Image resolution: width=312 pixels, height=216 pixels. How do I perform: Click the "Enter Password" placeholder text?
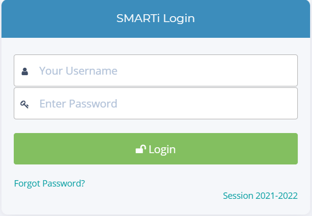coord(78,104)
